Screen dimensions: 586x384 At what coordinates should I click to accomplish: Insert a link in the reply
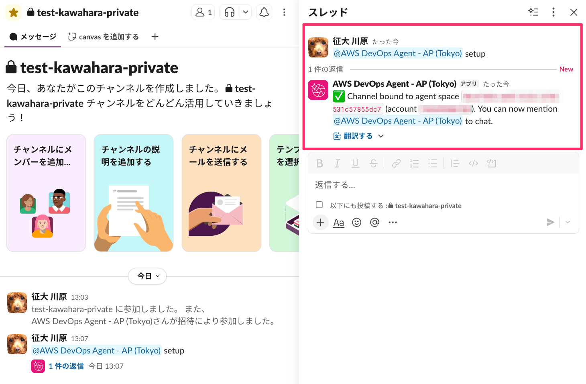(396, 163)
